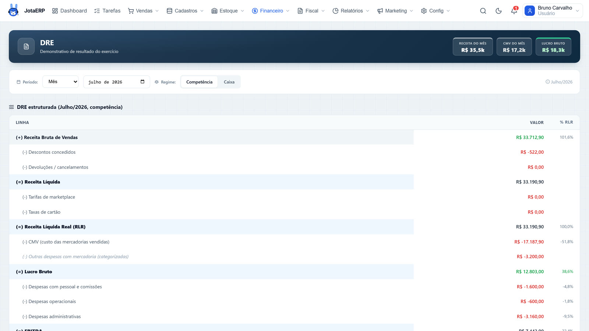Screen dimensions: 589x331
Task: Click Bruno Carvalho user avatar icon
Action: coord(529,11)
